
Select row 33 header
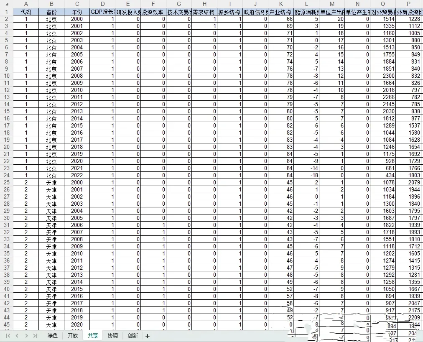point(6,239)
